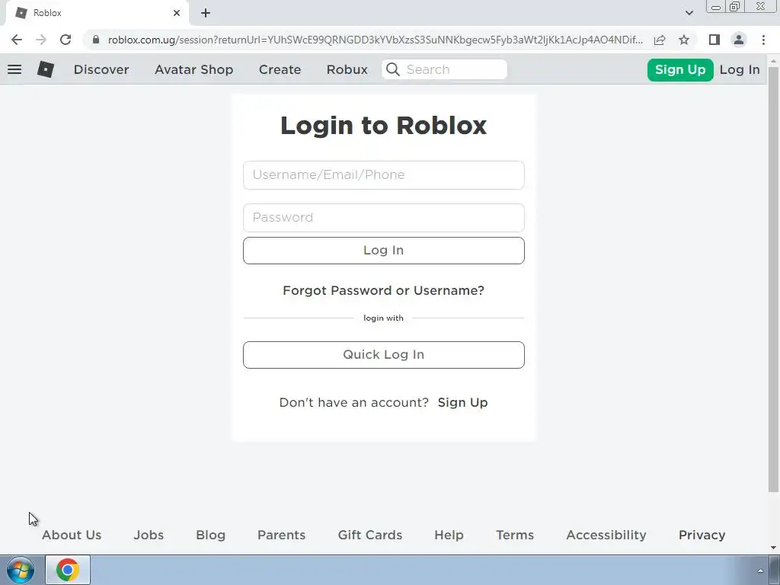The height and width of the screenshot is (585, 780).
Task: Open Privacy footer link
Action: pos(702,535)
